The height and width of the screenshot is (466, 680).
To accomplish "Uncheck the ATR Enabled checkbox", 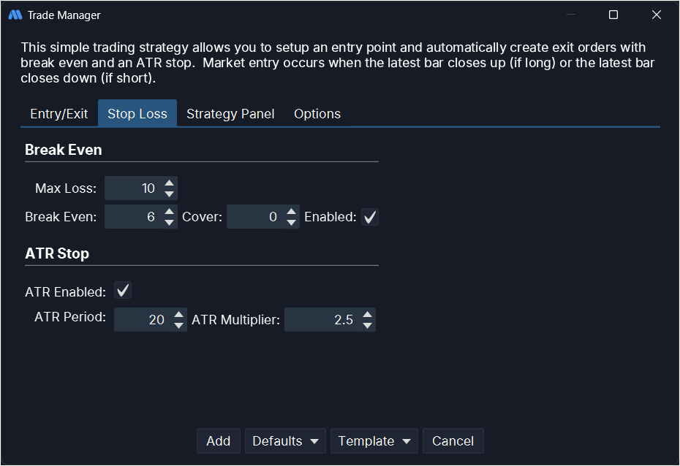I will (123, 291).
